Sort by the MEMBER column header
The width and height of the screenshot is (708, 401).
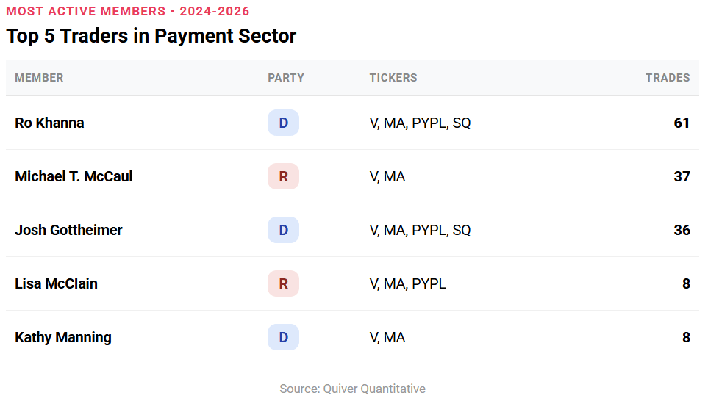[39, 78]
